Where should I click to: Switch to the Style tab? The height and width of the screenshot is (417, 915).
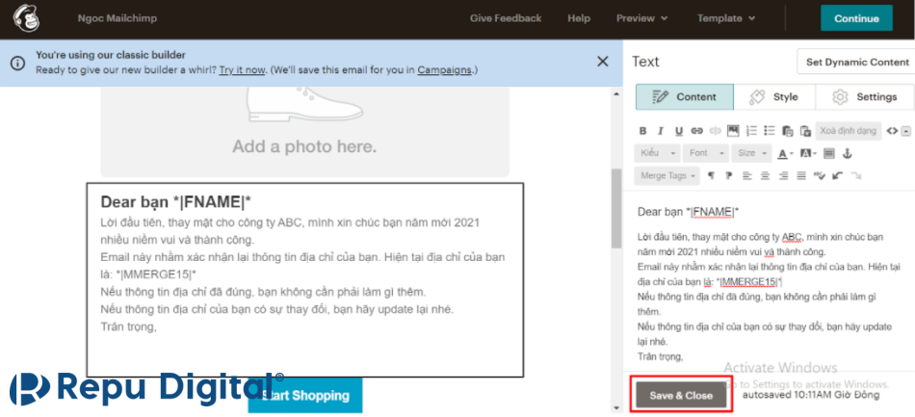pyautogui.click(x=774, y=97)
